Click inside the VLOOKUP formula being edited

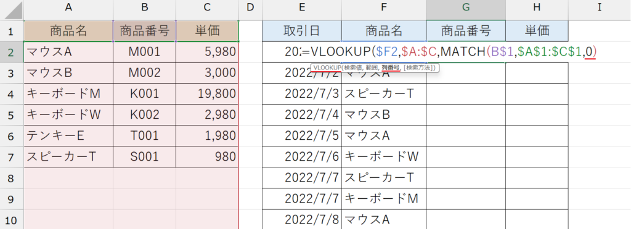(x=449, y=52)
